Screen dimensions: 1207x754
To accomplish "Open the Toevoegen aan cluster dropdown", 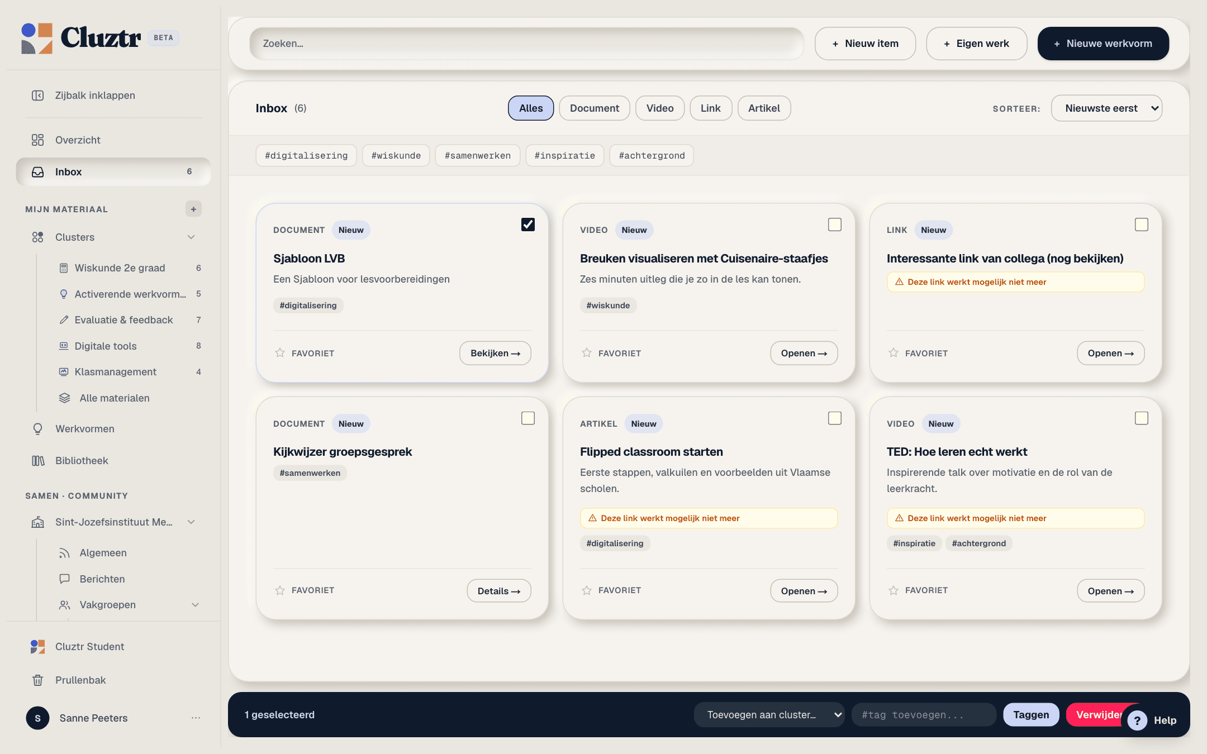I will pos(769,715).
